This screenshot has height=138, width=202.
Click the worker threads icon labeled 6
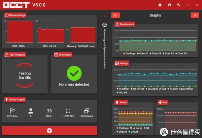tap(31, 111)
